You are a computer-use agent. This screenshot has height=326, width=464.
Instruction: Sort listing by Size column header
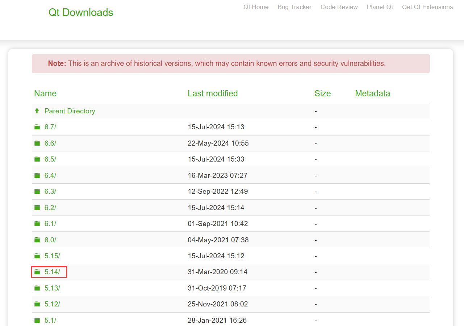(x=323, y=93)
